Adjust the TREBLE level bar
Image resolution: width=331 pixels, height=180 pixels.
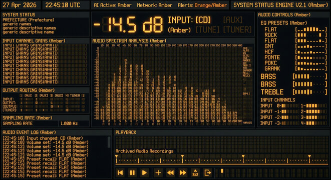(x=309, y=92)
